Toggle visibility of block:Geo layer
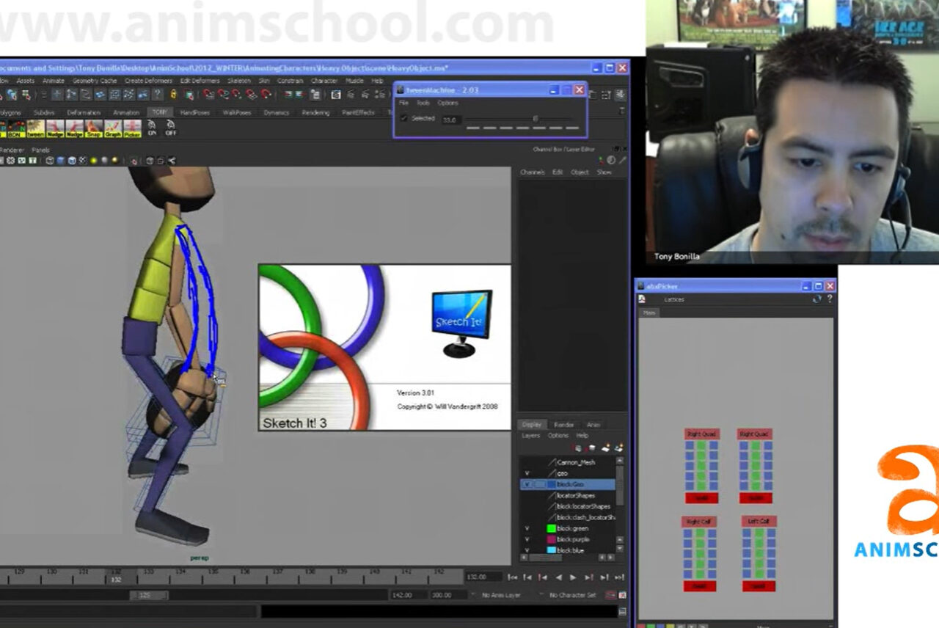 tap(527, 484)
